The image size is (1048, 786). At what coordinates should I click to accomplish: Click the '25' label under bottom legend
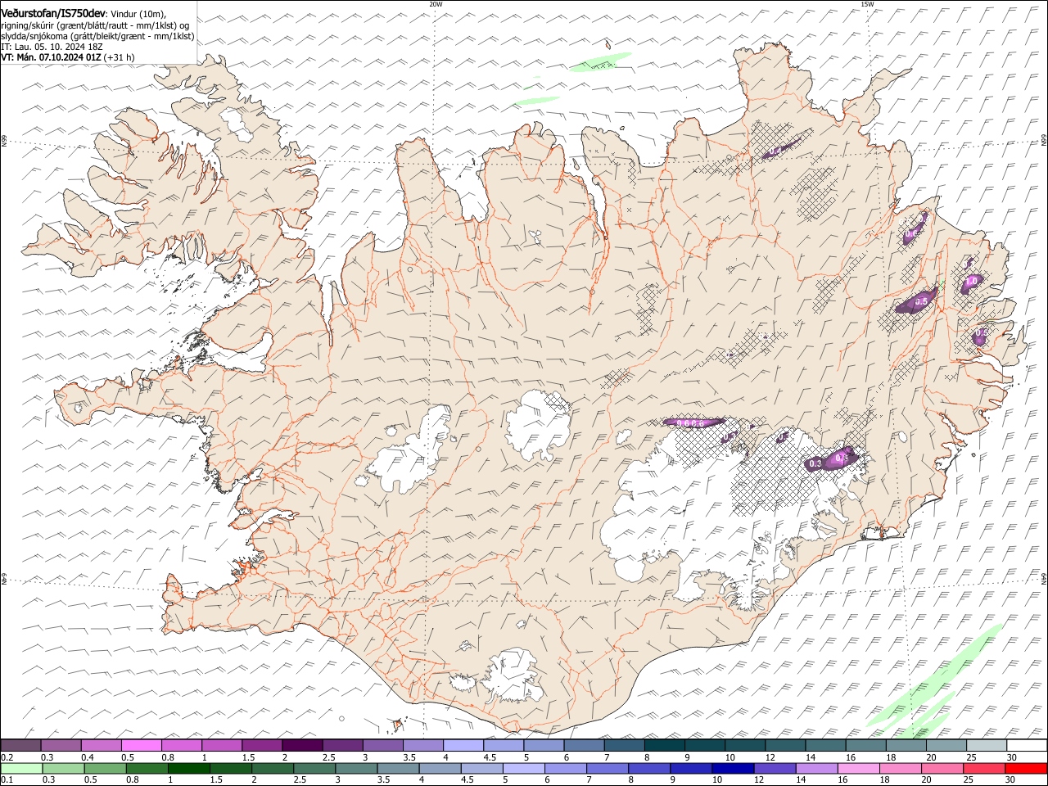click(968, 779)
